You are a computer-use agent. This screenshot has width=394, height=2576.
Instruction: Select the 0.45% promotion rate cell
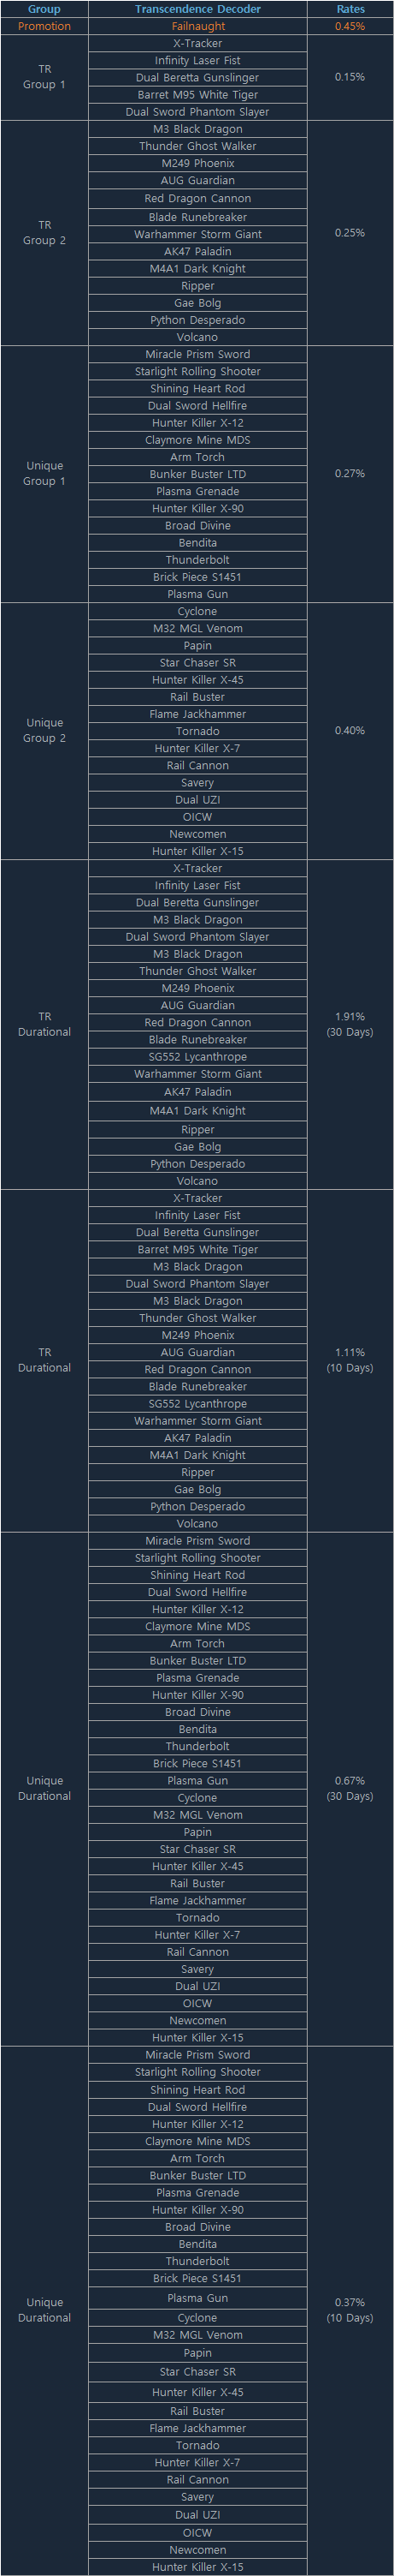point(350,26)
